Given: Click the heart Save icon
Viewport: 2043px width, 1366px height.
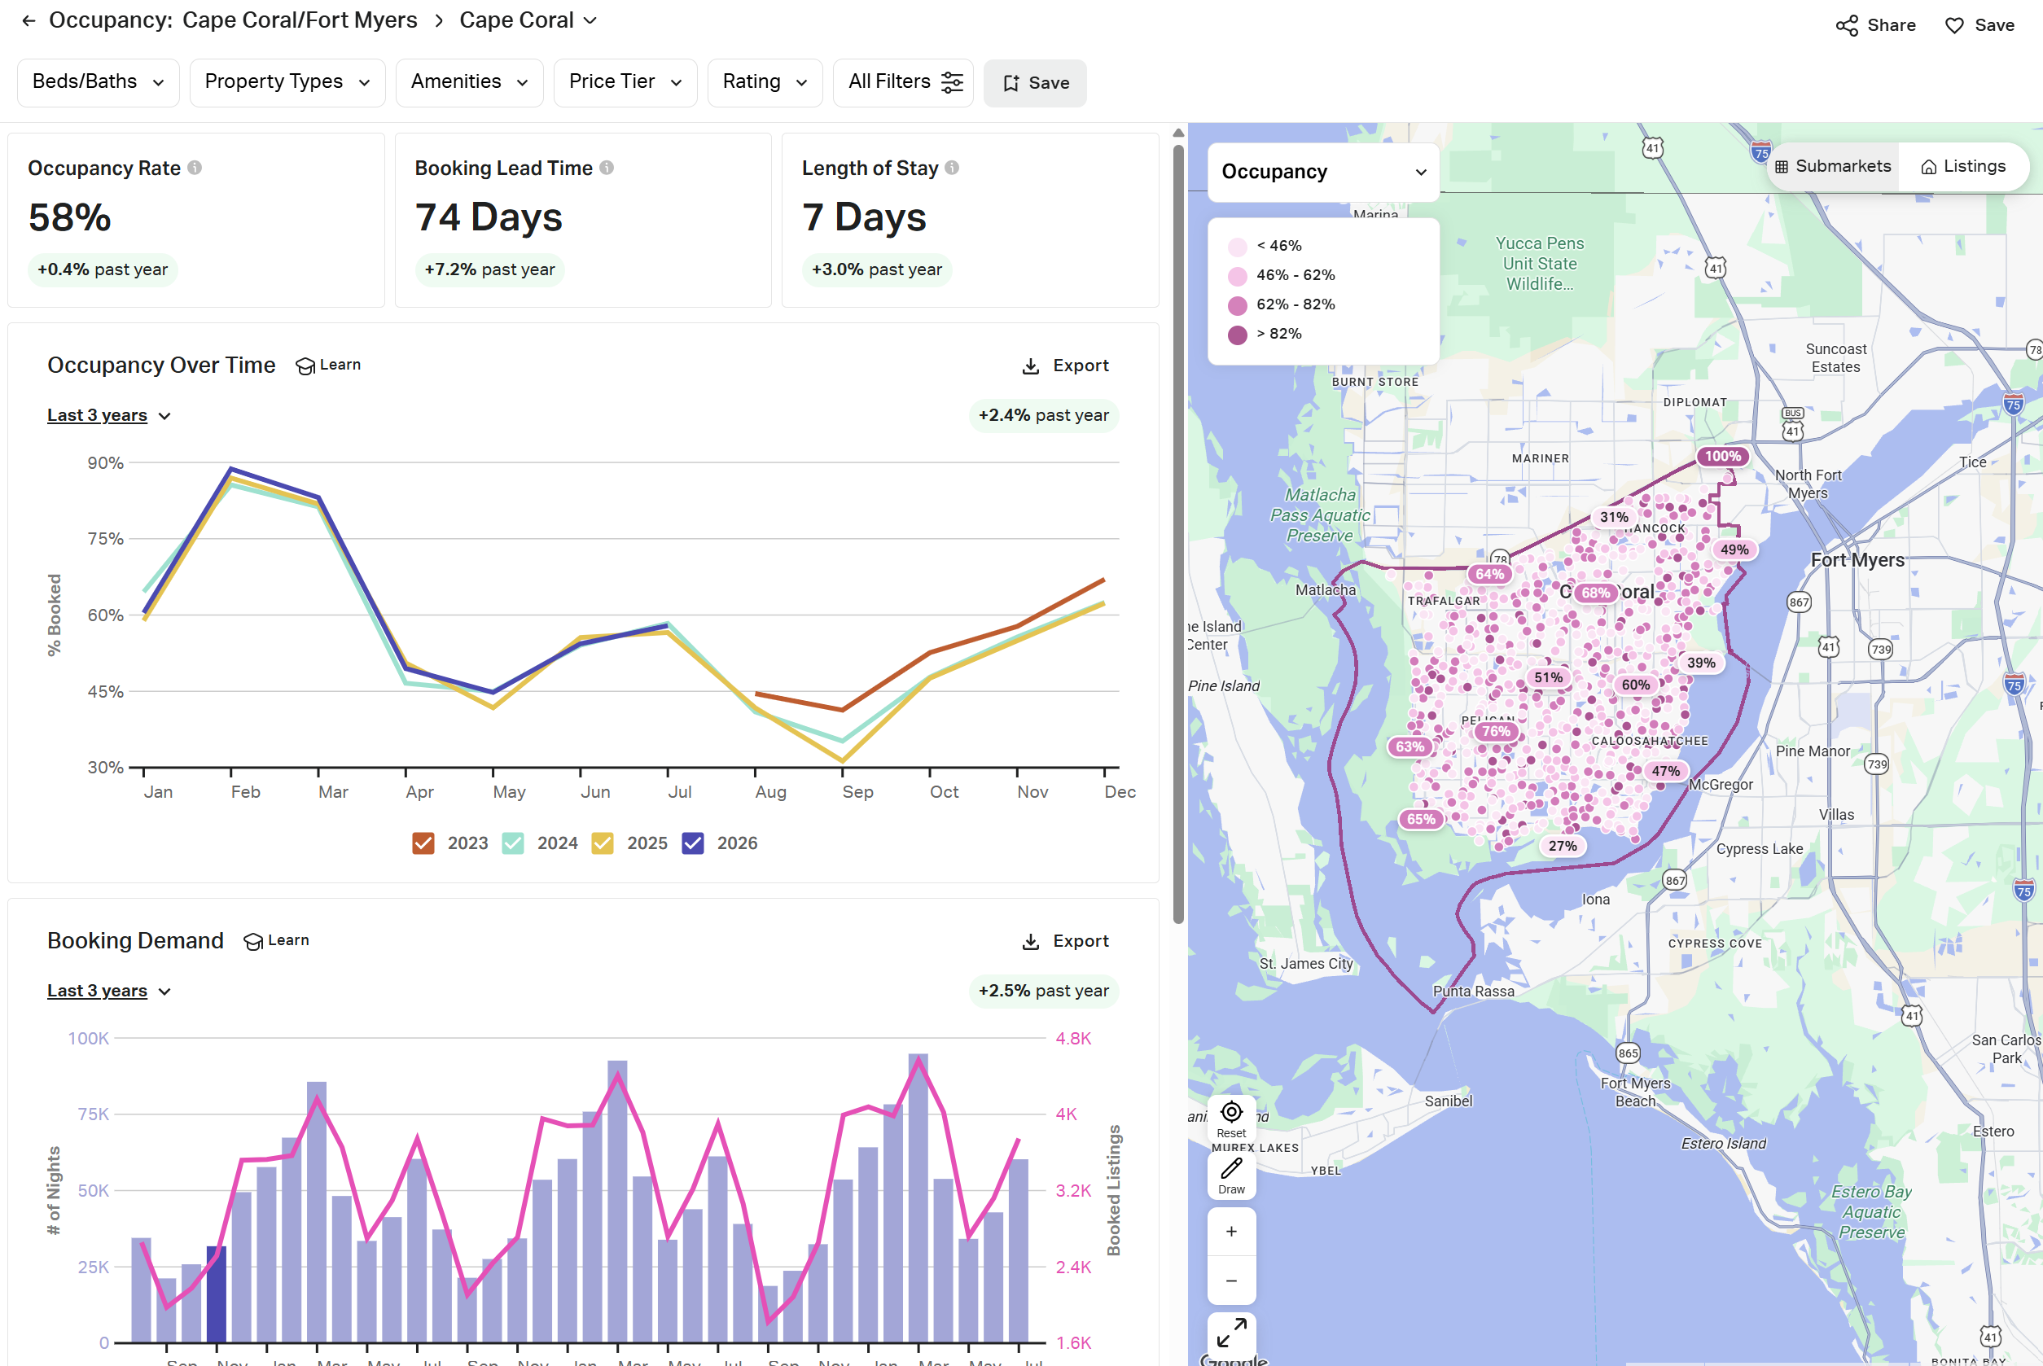Looking at the screenshot, I should point(1954,25).
